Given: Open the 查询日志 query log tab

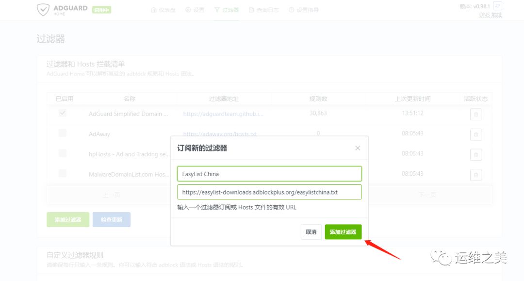Looking at the screenshot, I should click(263, 10).
